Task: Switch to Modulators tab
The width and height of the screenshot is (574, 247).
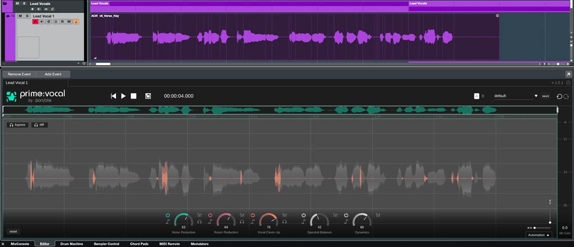Action: pos(200,244)
